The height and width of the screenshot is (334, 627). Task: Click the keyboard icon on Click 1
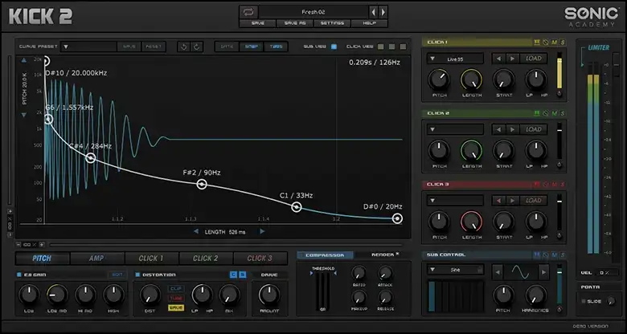537,43
